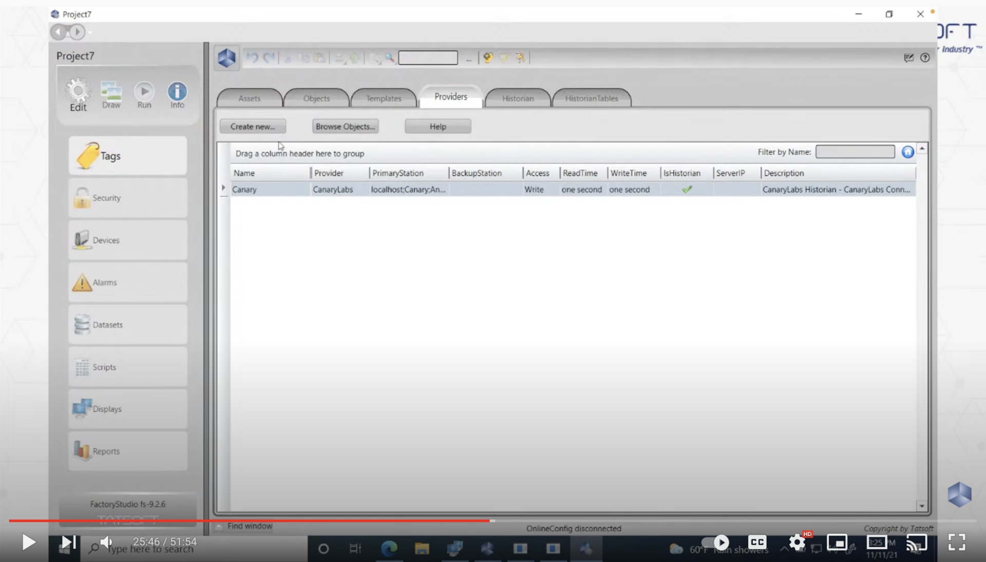
Task: Open the Alarms sidebar section
Action: (x=128, y=282)
